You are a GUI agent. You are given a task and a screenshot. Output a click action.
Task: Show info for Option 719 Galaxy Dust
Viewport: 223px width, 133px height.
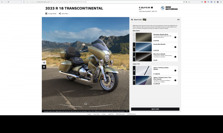coord(175,80)
